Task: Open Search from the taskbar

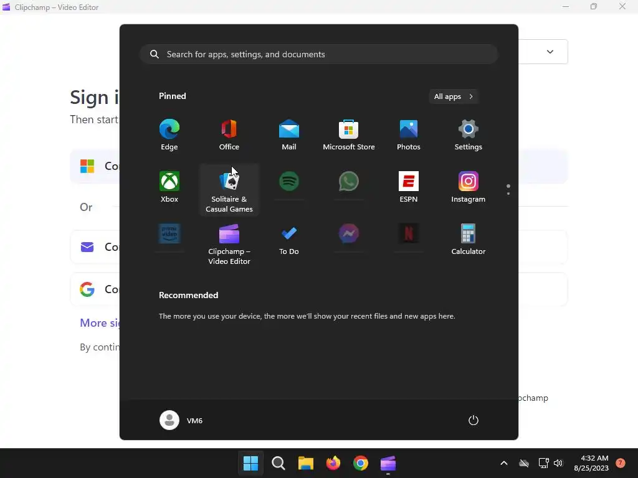Action: tap(279, 463)
